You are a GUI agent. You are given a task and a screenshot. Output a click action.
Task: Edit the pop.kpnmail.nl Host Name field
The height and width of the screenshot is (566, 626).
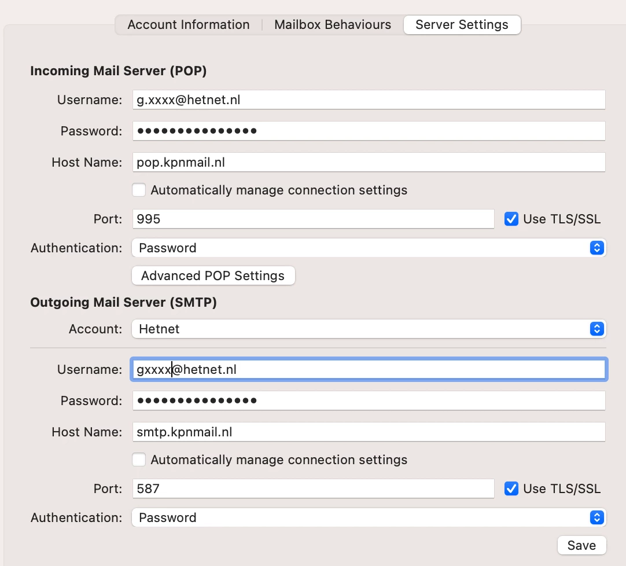pos(369,162)
